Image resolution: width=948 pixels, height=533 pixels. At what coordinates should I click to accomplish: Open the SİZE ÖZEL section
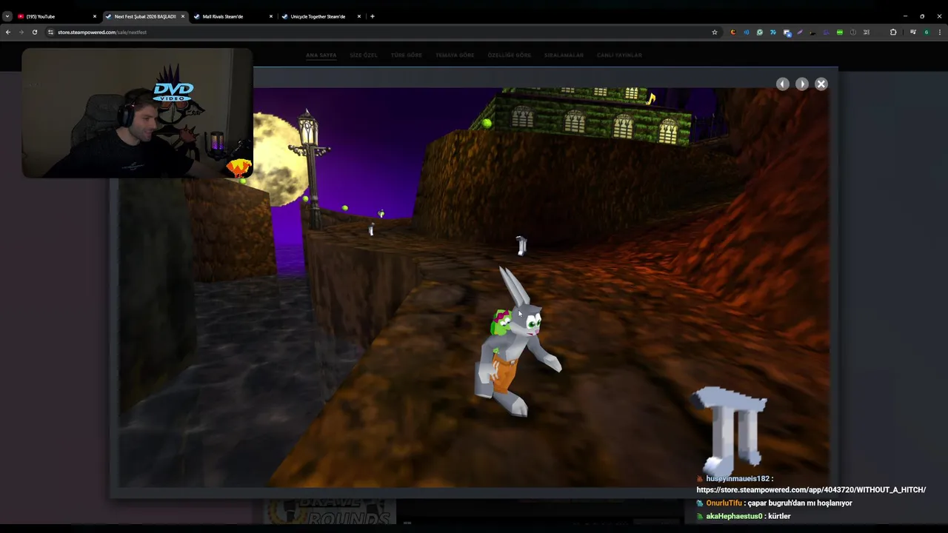(x=364, y=55)
